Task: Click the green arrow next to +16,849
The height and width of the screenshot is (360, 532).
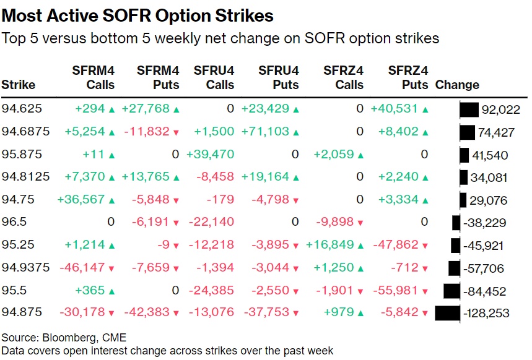Action: (x=361, y=246)
